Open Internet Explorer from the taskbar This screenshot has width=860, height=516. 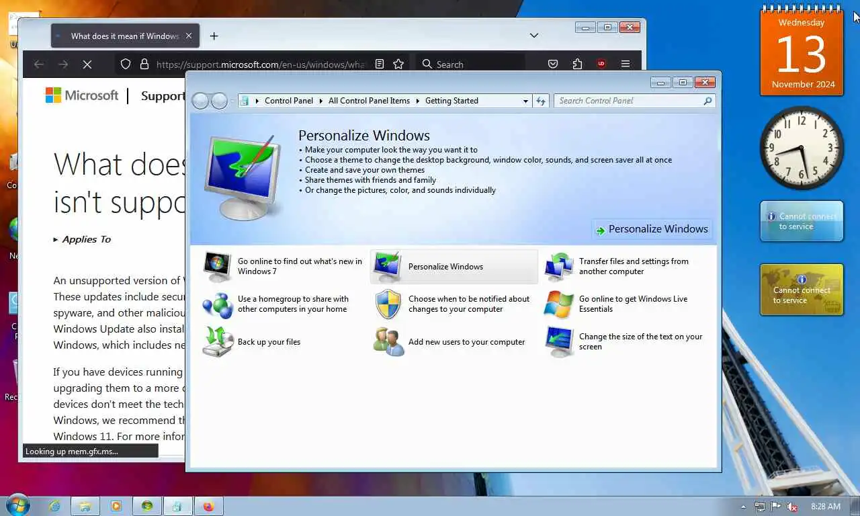[54, 506]
